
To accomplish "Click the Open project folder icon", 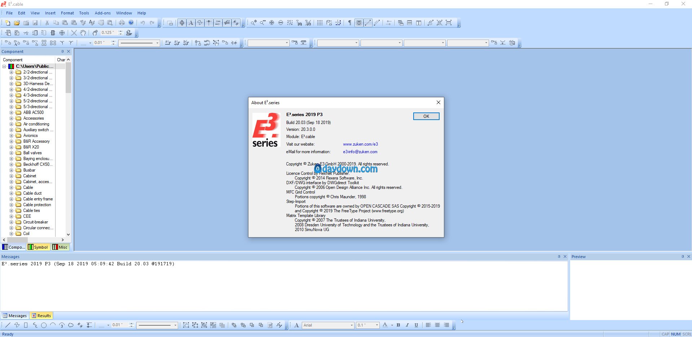I will [x=17, y=23].
